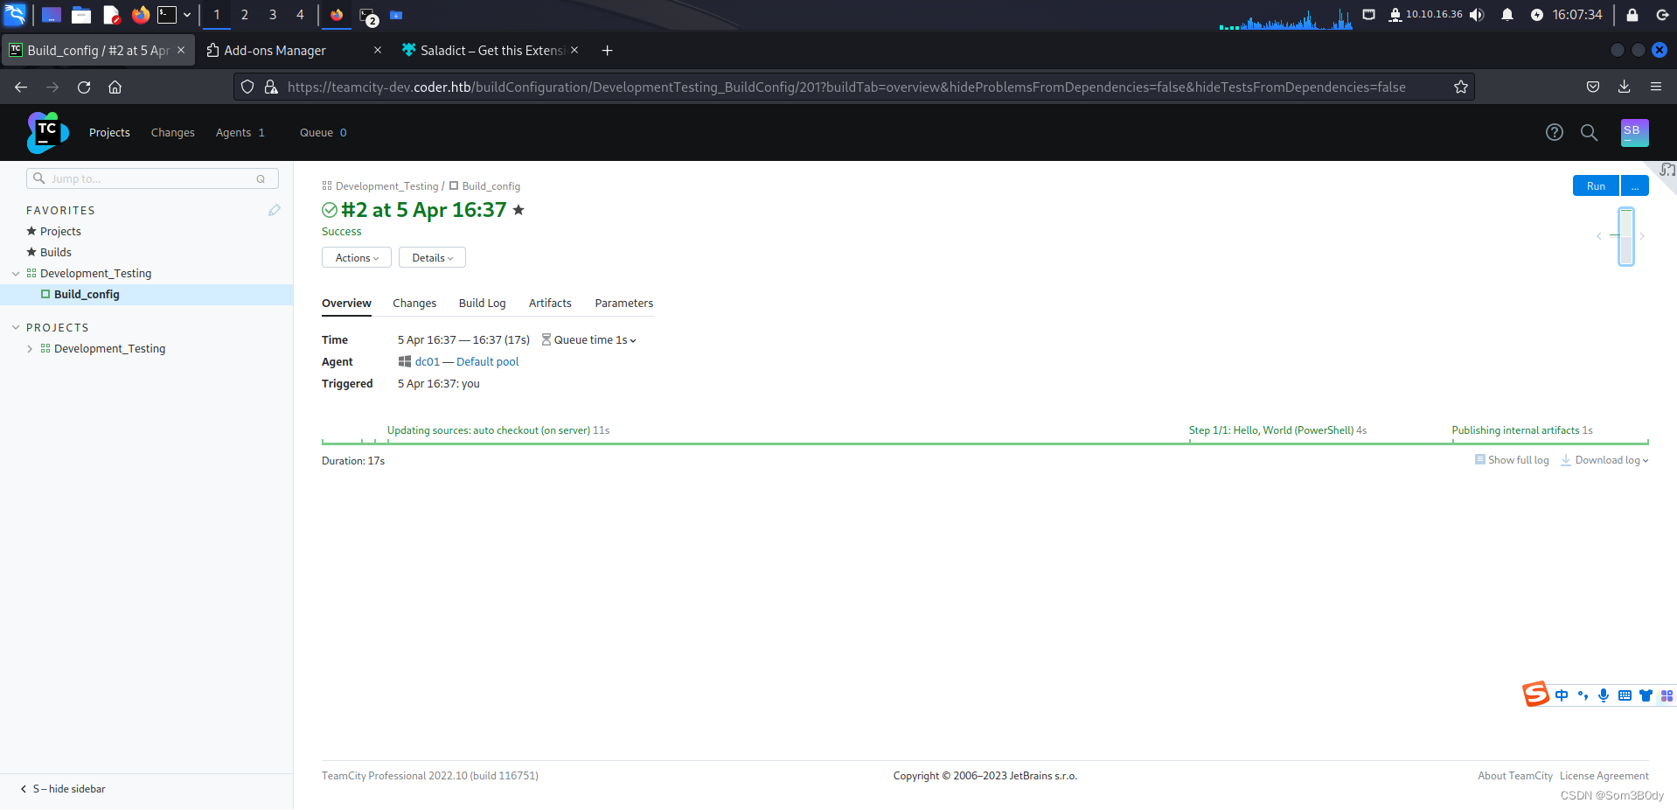1677x810 pixels.
Task: Close the Add-ons Manager tab
Action: pyautogui.click(x=378, y=50)
